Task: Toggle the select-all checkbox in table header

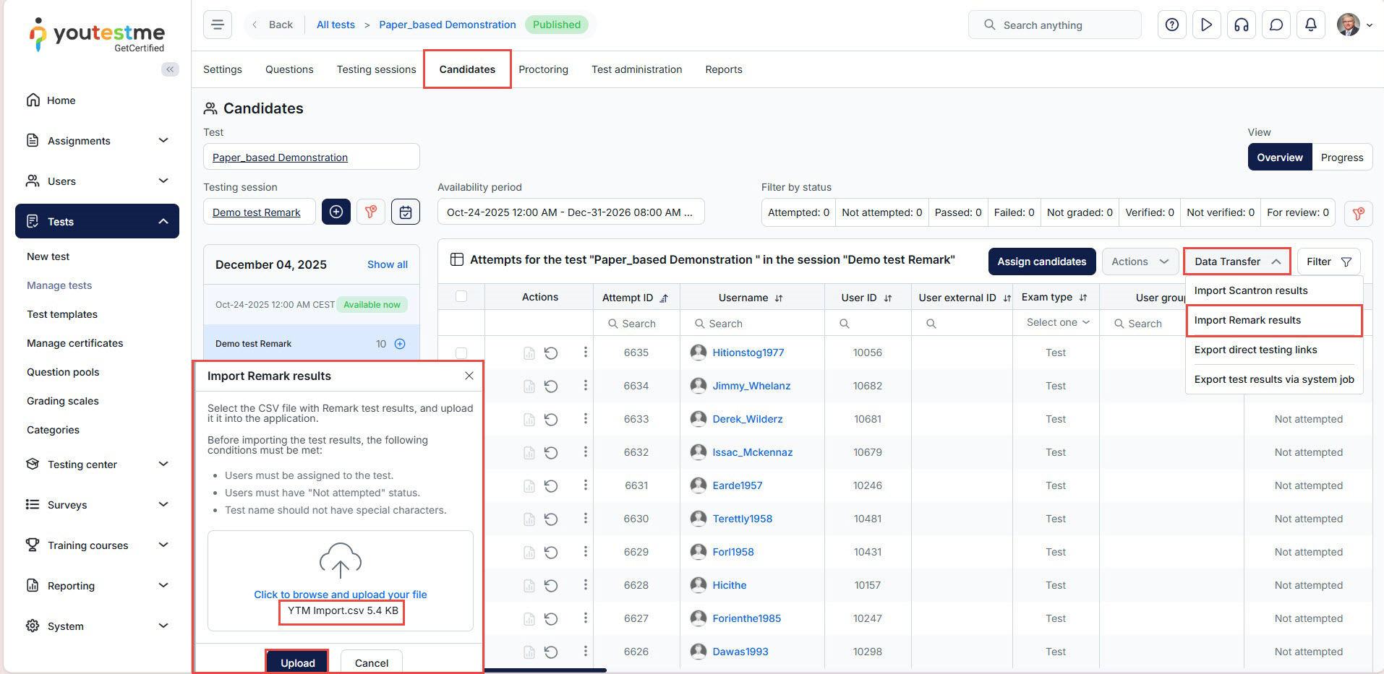Action: click(461, 296)
